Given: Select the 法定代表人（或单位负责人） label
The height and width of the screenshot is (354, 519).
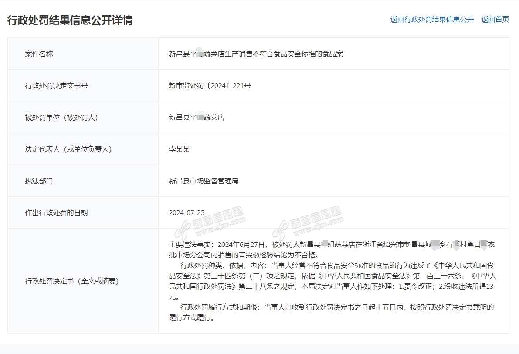Looking at the screenshot, I should (69, 149).
